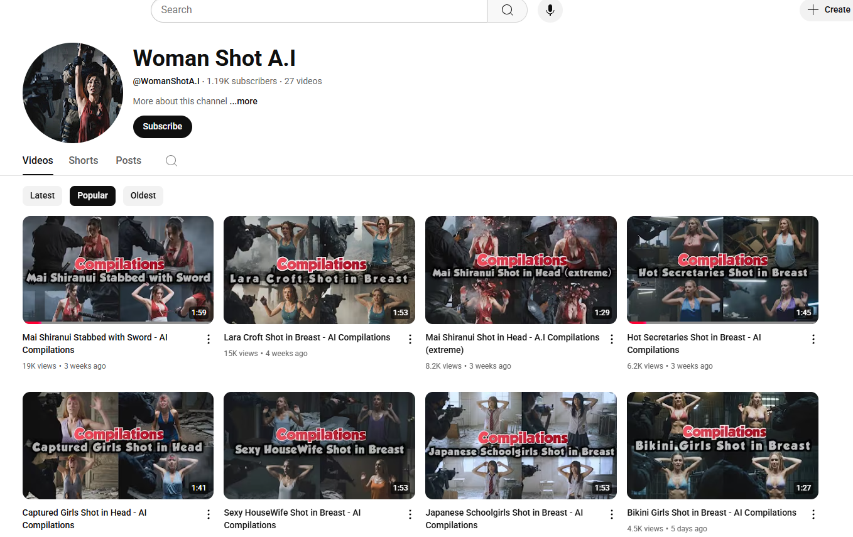Viewport: 853px width, 537px height.
Task: Open the Lara Croft compilation thumbnail
Action: click(319, 270)
